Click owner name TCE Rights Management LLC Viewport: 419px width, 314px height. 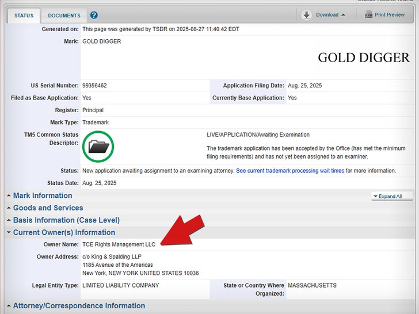pyautogui.click(x=119, y=244)
